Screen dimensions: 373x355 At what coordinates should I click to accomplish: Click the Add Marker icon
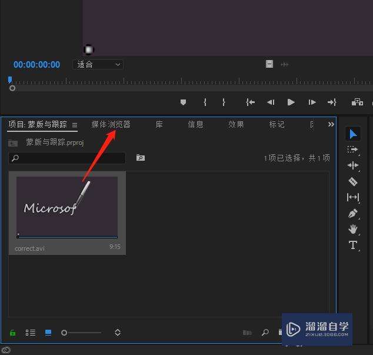[x=183, y=102]
